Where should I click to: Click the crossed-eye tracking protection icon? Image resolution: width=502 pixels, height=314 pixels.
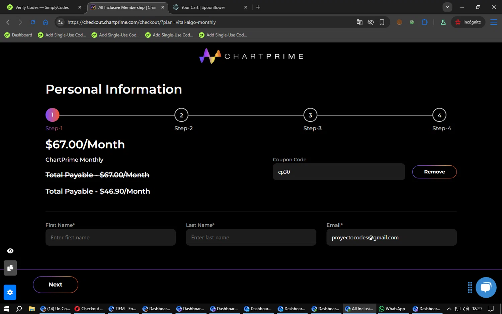pos(370,22)
